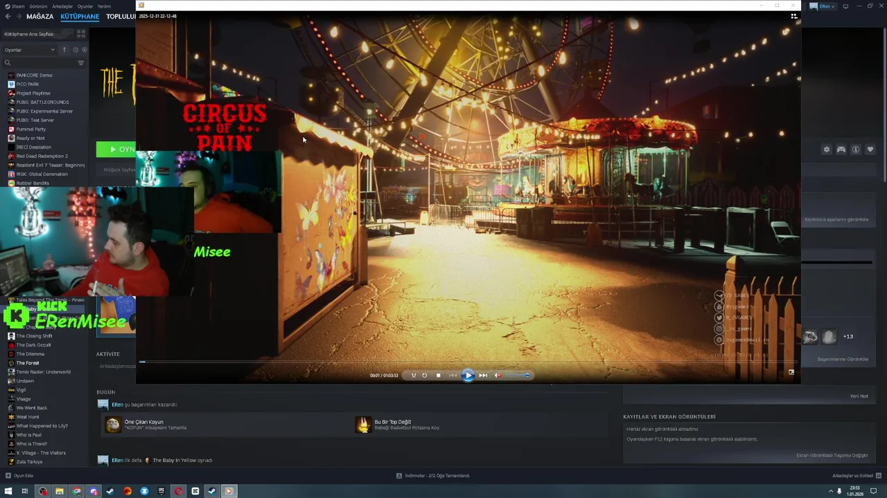Switch to library view in the media player
This screenshot has width=887, height=498.
click(794, 16)
